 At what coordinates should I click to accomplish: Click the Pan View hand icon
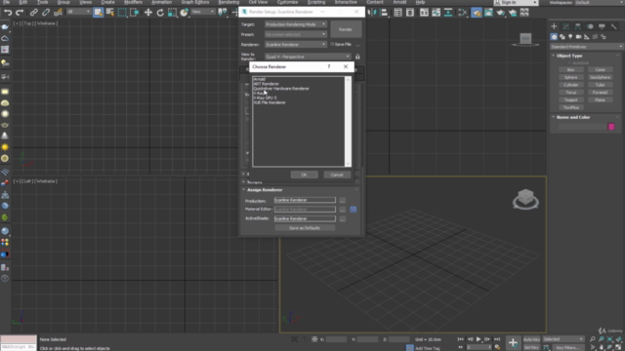(602, 347)
